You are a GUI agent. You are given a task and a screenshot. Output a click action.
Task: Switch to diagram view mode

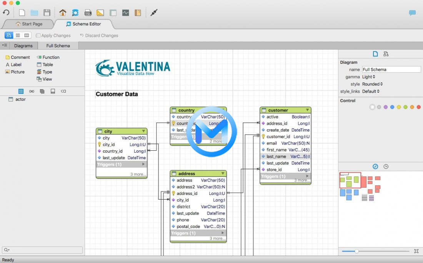point(8,35)
